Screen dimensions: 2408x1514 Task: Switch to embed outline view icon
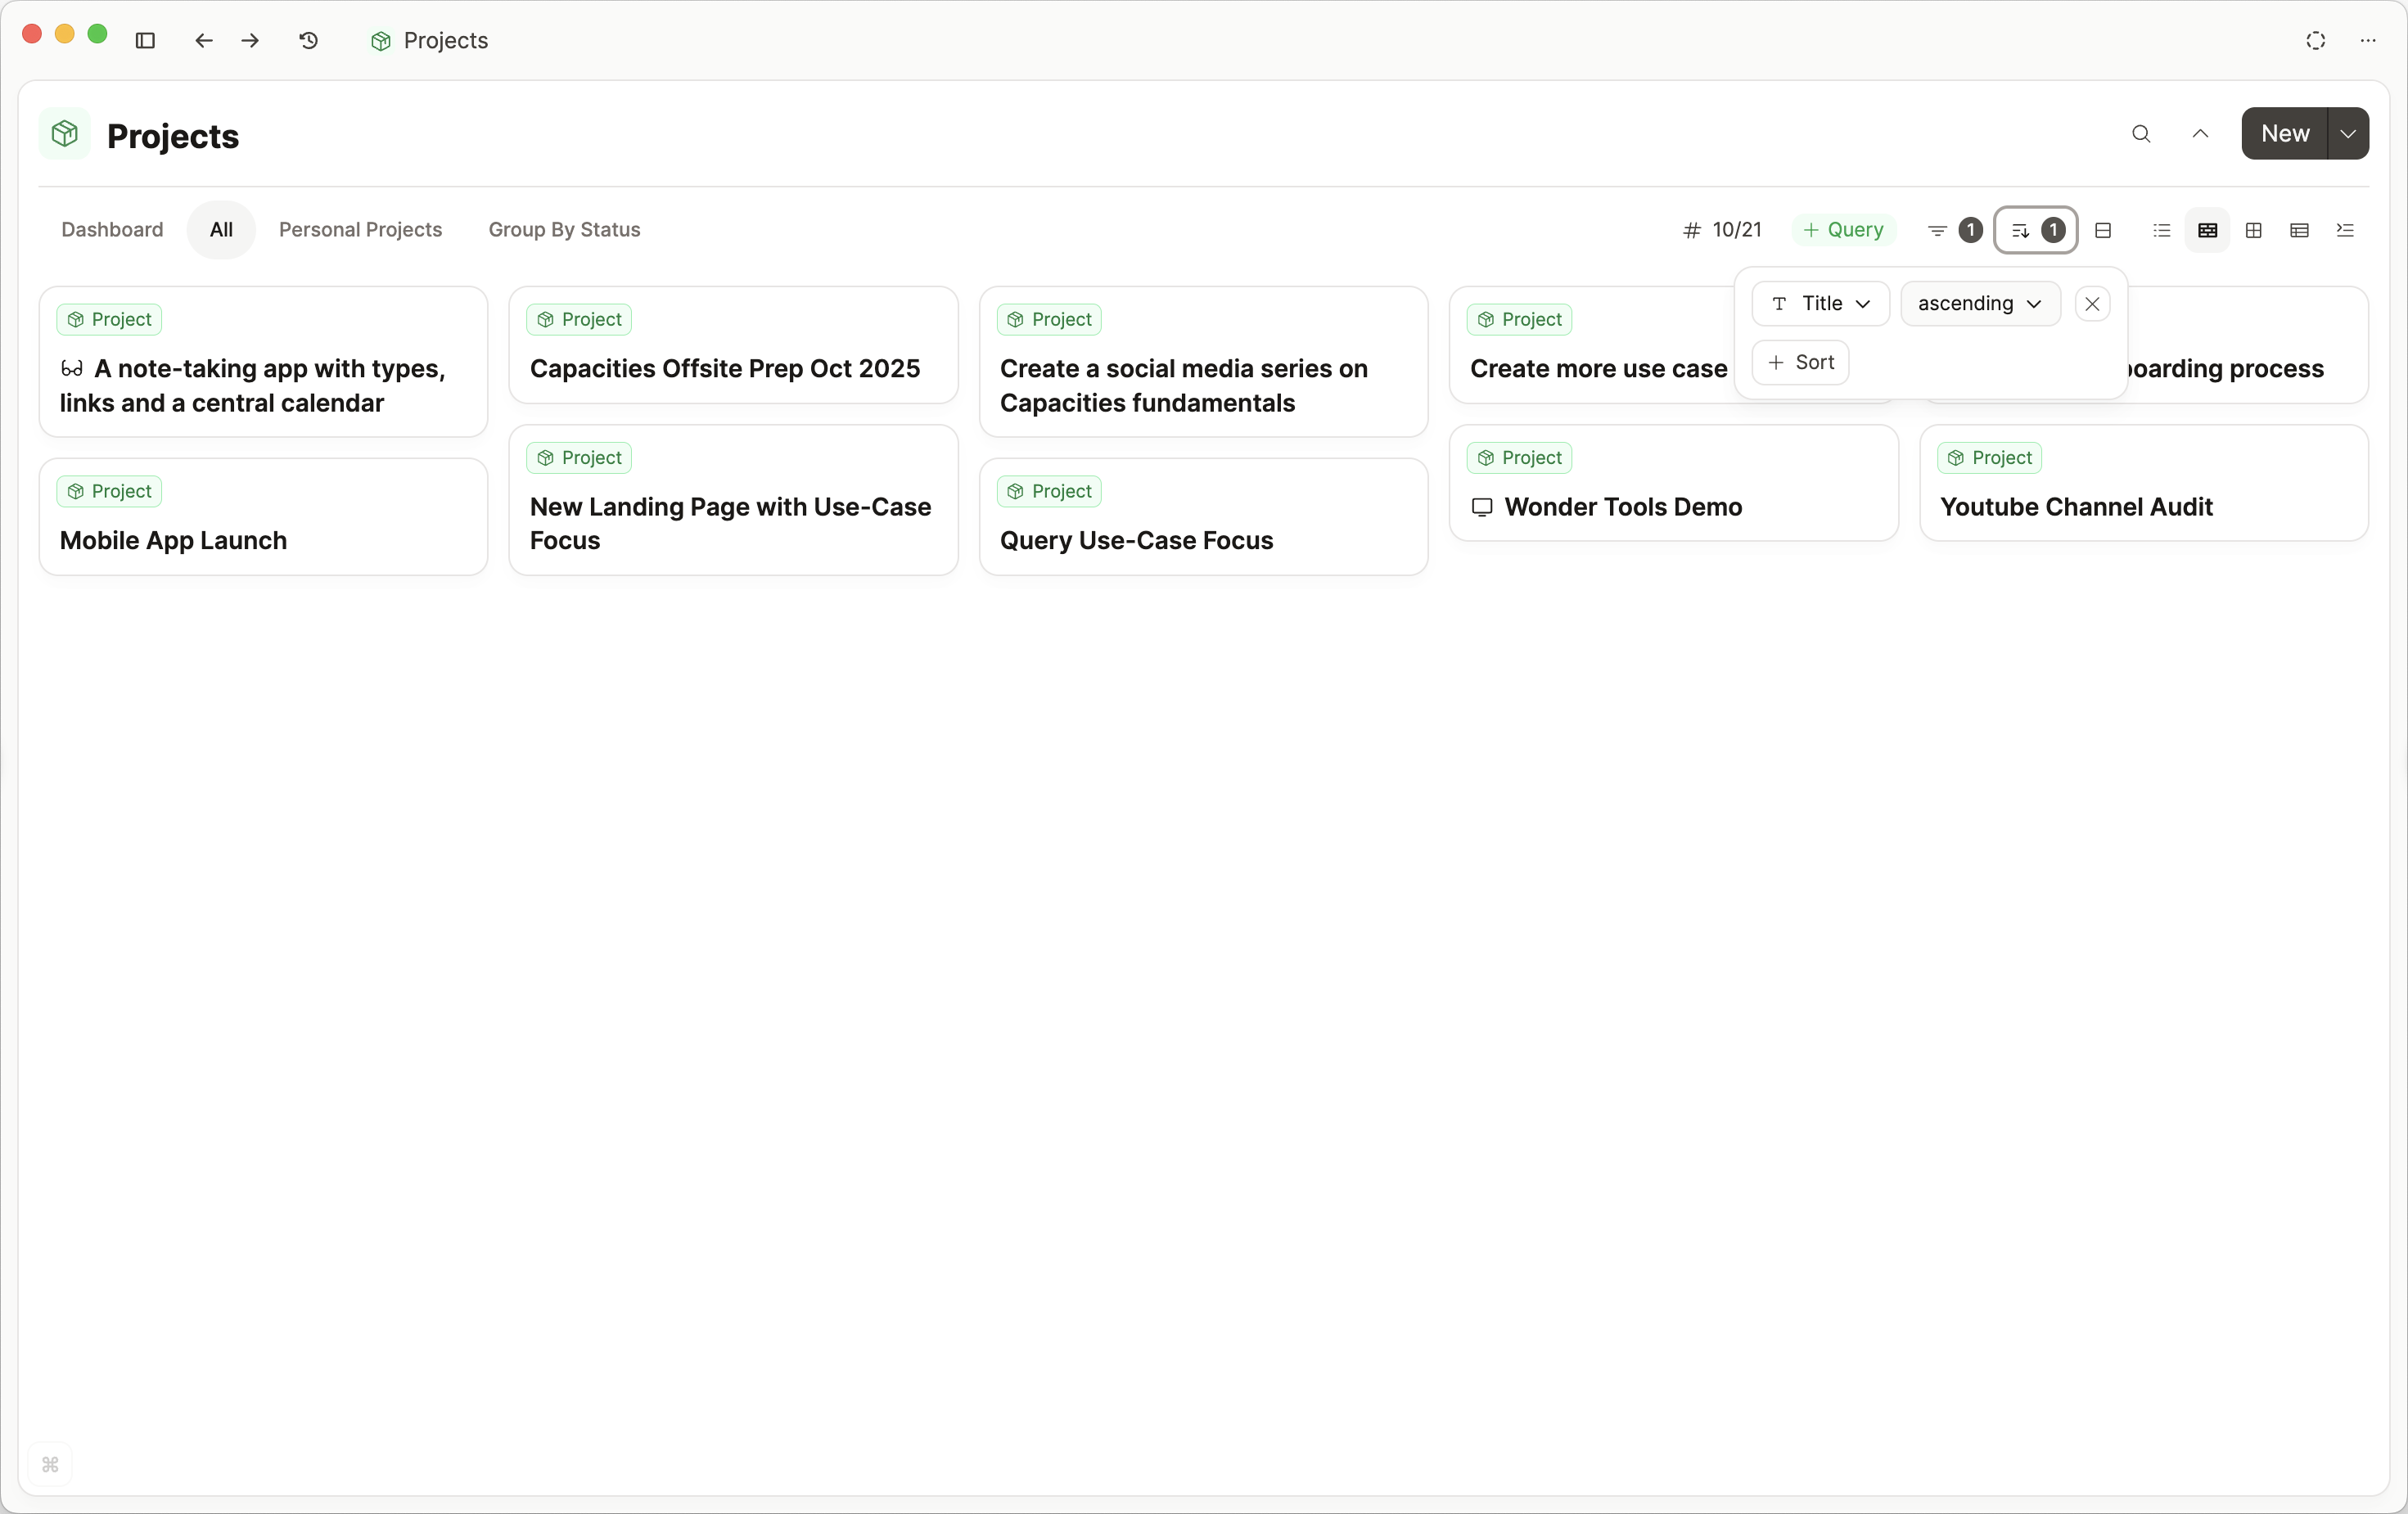coord(2345,230)
